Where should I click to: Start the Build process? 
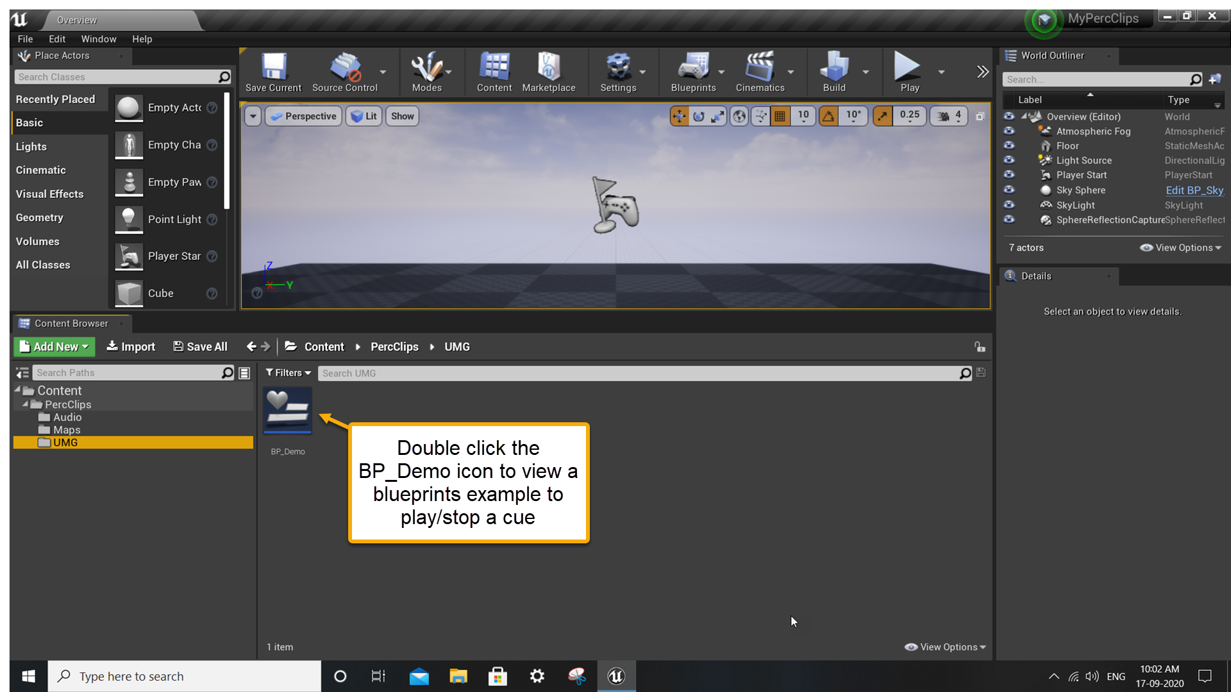click(834, 70)
